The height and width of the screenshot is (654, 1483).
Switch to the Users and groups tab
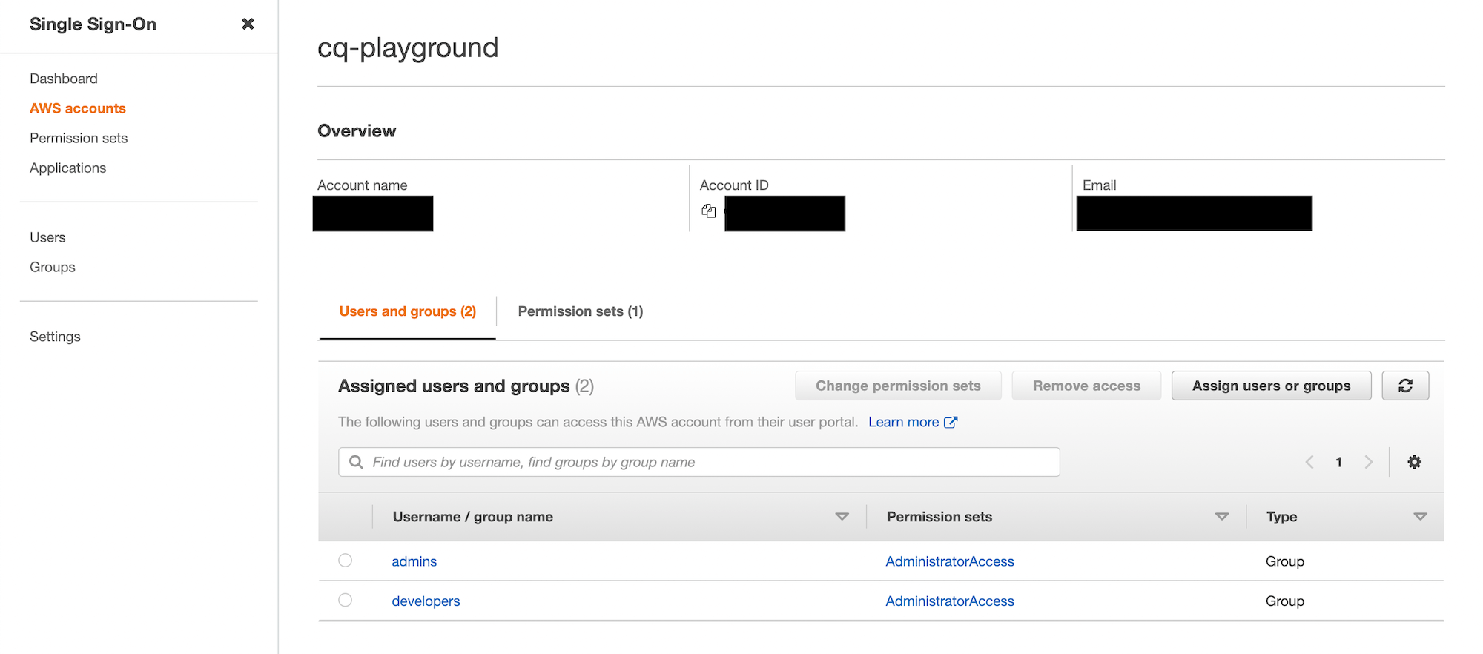(x=408, y=311)
